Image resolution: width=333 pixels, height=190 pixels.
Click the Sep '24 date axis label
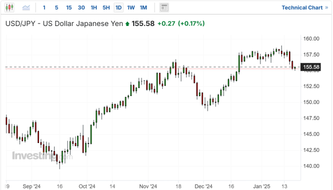coord(32,186)
